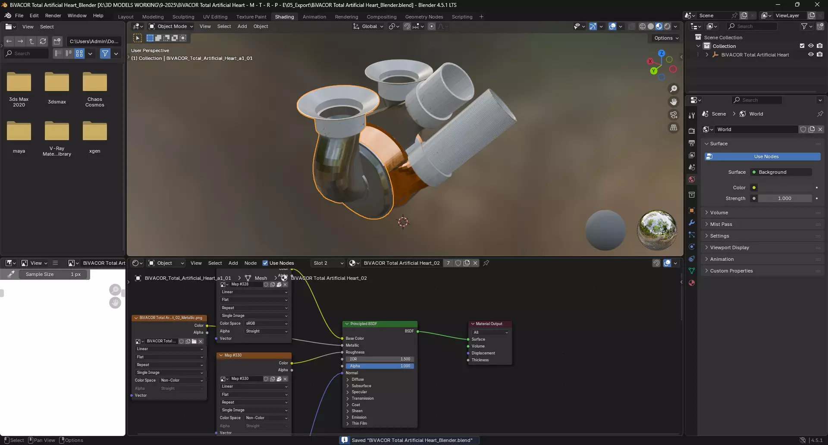828x445 pixels.
Task: Click the blue Use Nodes button
Action: 762,157
